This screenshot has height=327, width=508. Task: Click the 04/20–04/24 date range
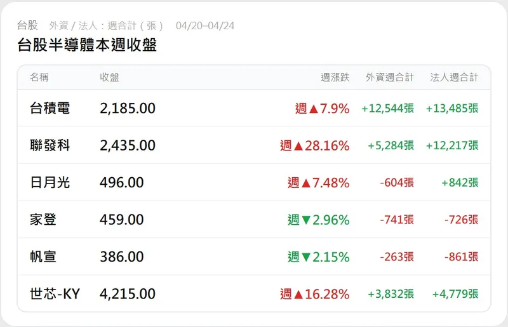coord(205,26)
